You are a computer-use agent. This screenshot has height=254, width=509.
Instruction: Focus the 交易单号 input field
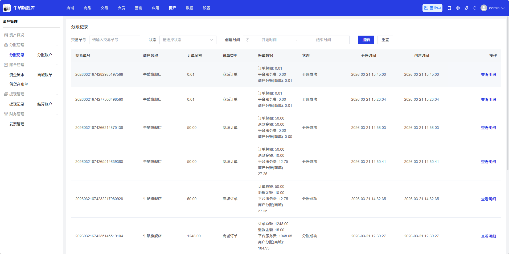click(114, 40)
